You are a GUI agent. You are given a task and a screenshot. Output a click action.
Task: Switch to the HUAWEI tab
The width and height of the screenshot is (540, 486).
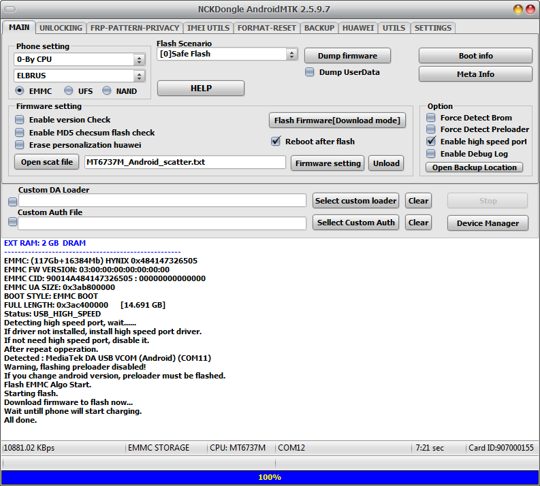click(x=358, y=28)
